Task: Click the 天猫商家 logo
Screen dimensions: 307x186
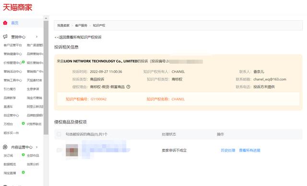Action: coord(18,8)
